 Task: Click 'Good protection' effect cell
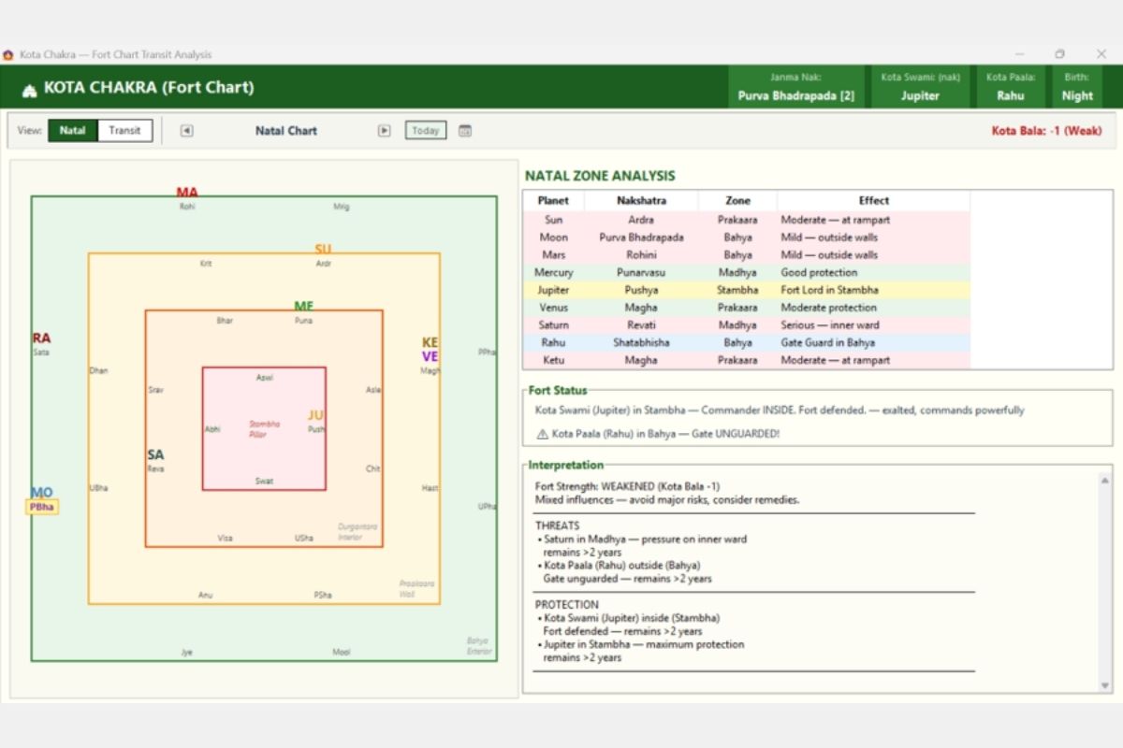[874, 272]
